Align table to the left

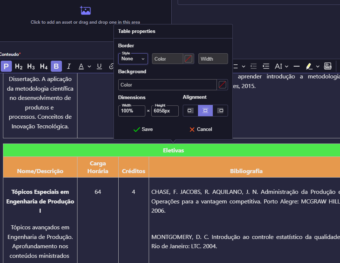[190, 111]
